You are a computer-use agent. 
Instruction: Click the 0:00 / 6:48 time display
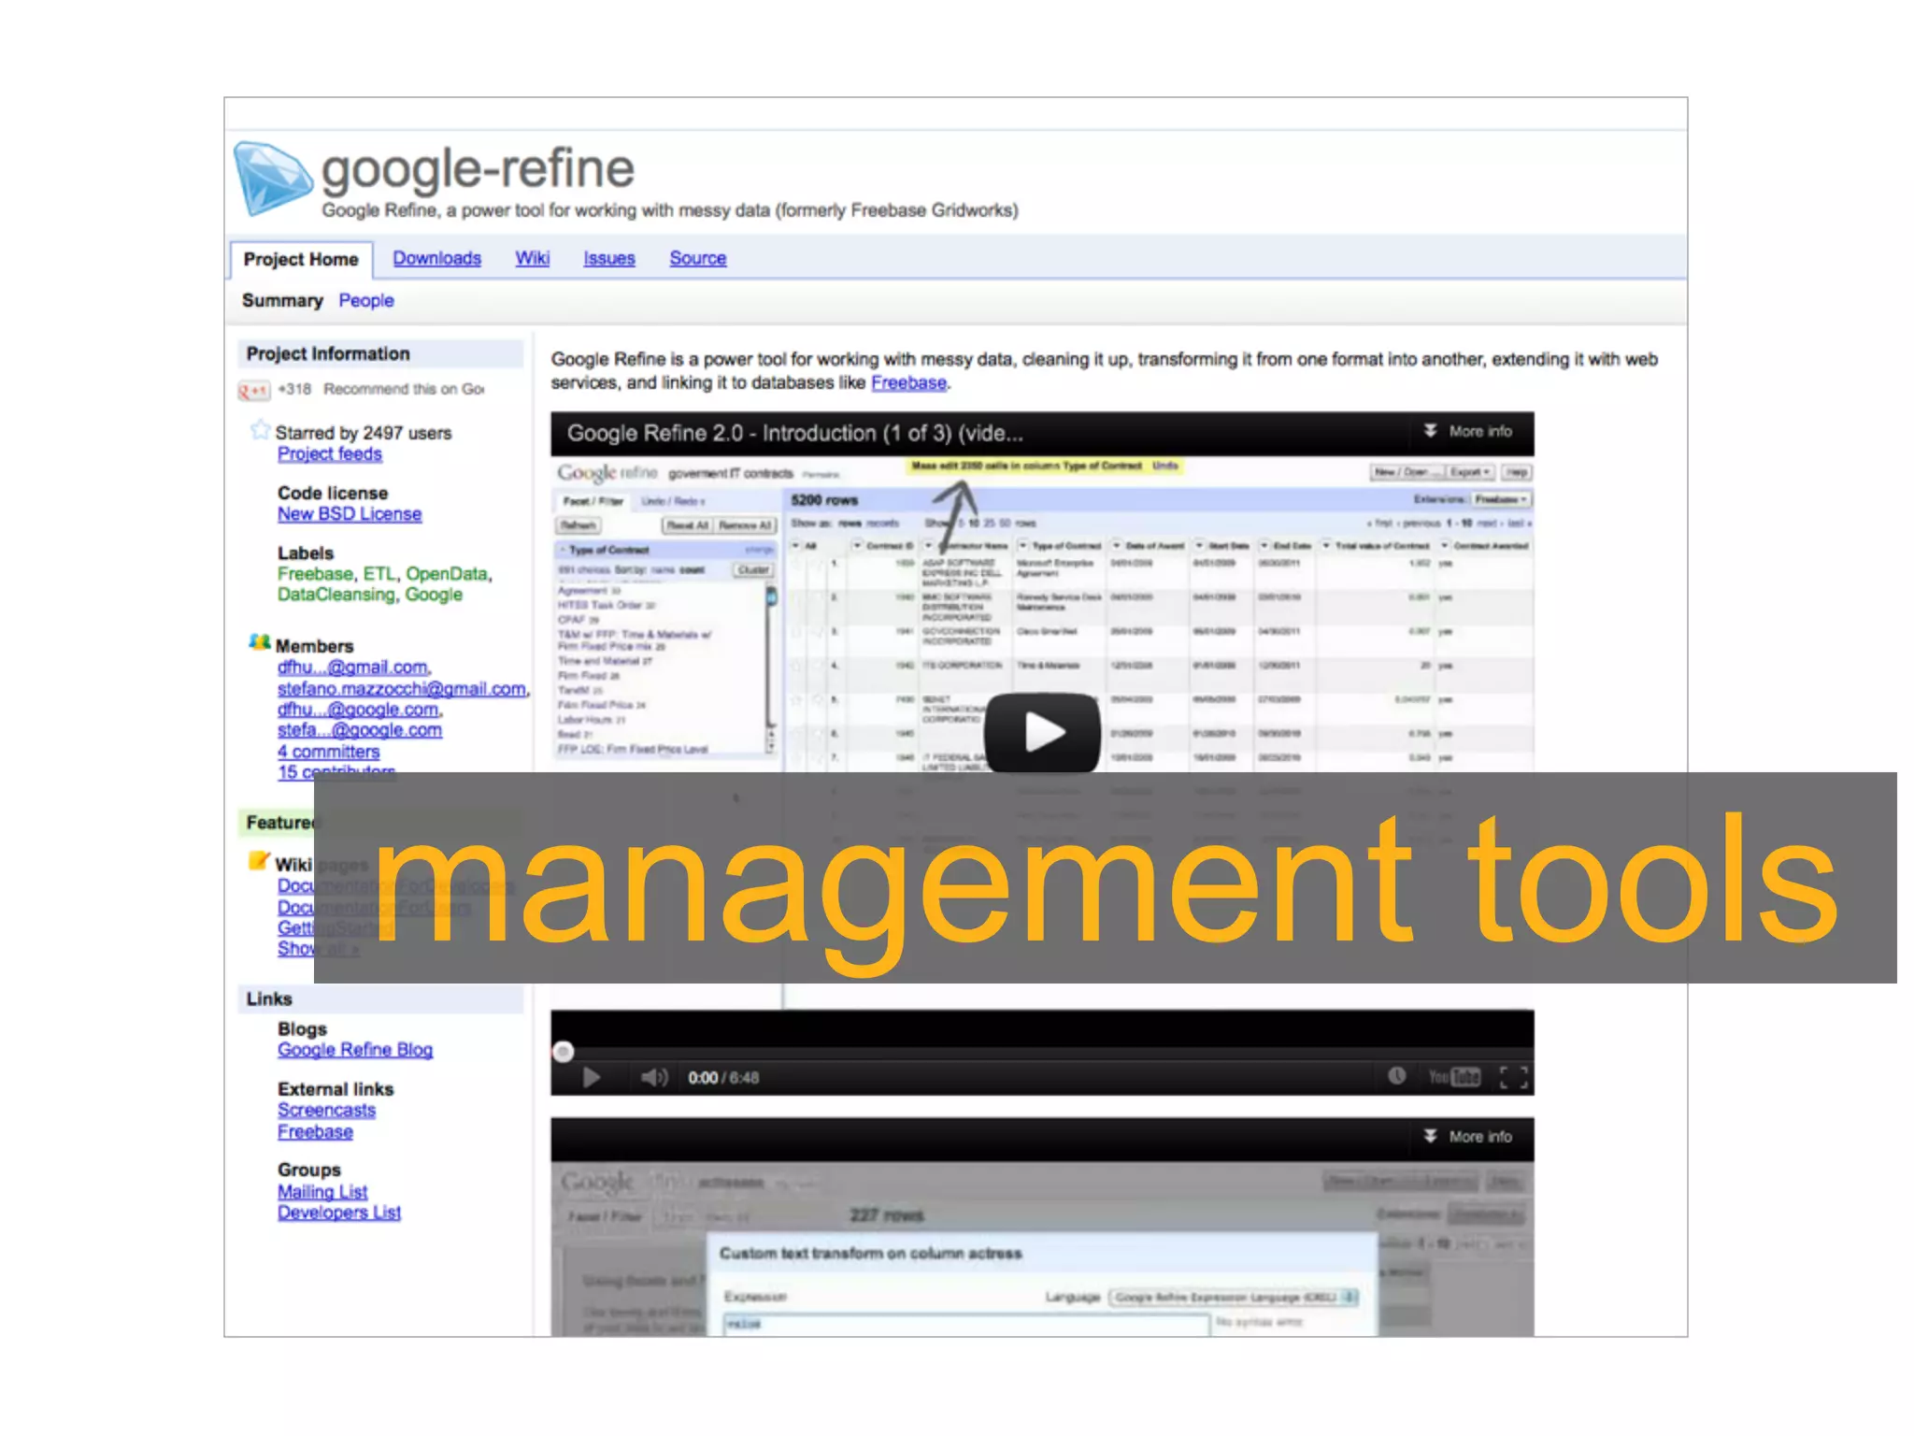723,1078
